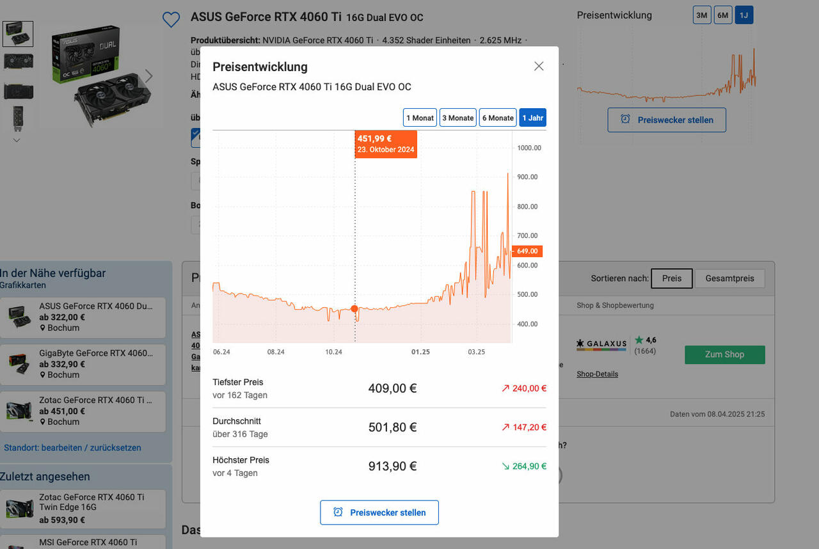Choose 1J in background price chart
819x549 pixels.
coord(743,15)
